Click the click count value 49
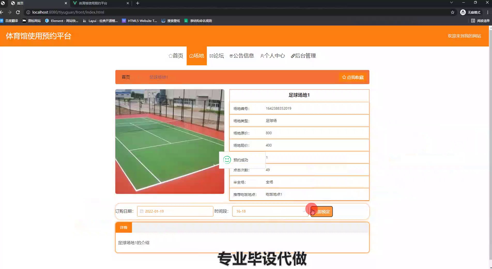Screen dimensions: 492x269 click(268, 170)
